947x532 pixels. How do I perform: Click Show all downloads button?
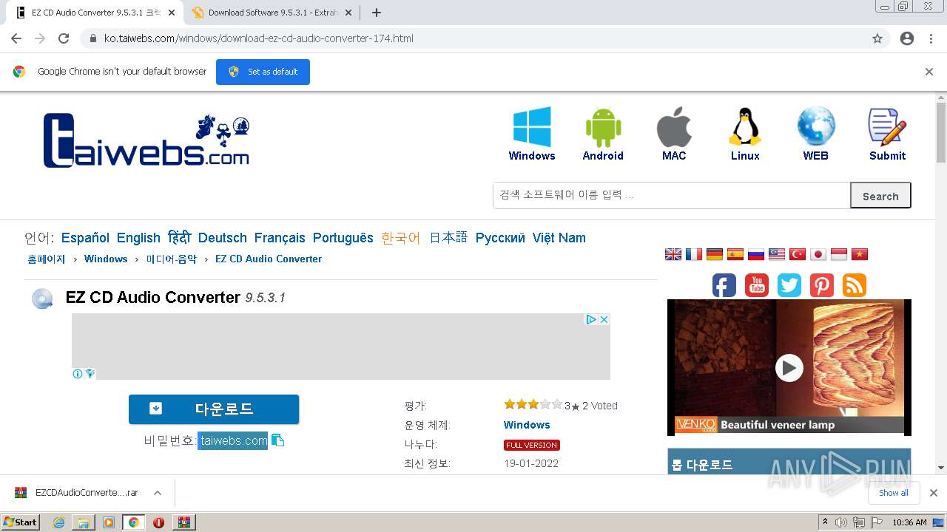click(x=894, y=493)
